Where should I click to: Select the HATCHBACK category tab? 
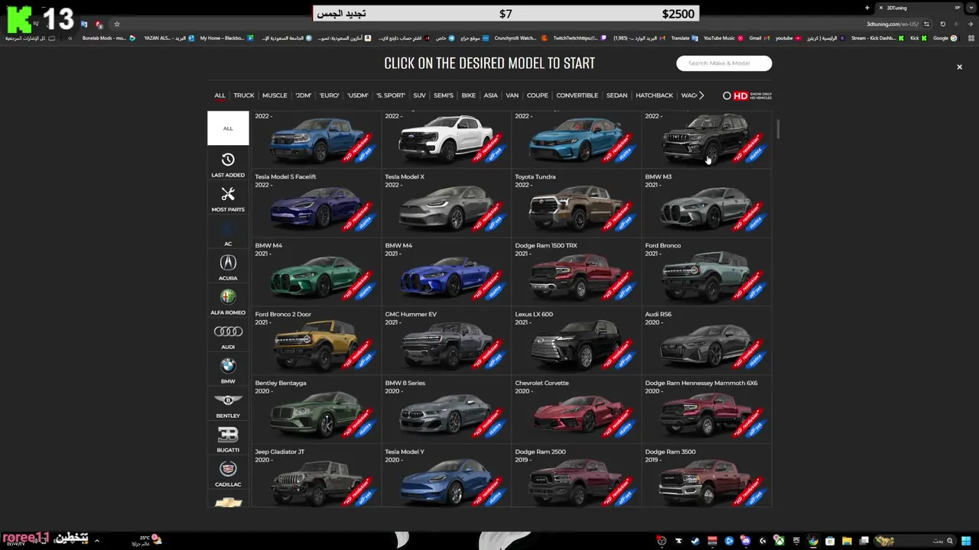coord(654,95)
